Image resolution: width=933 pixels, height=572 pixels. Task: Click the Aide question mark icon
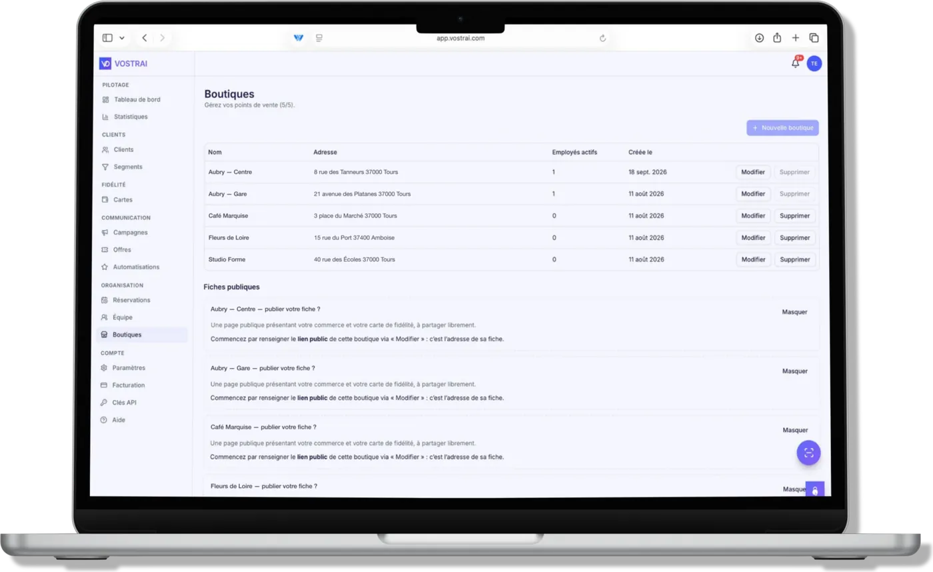click(104, 420)
